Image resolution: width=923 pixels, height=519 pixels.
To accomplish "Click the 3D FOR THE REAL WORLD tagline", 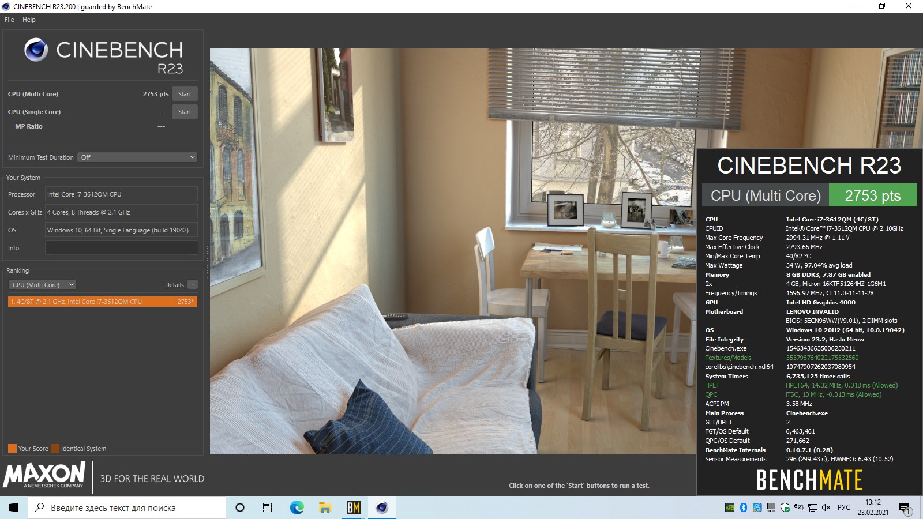I will click(x=152, y=479).
